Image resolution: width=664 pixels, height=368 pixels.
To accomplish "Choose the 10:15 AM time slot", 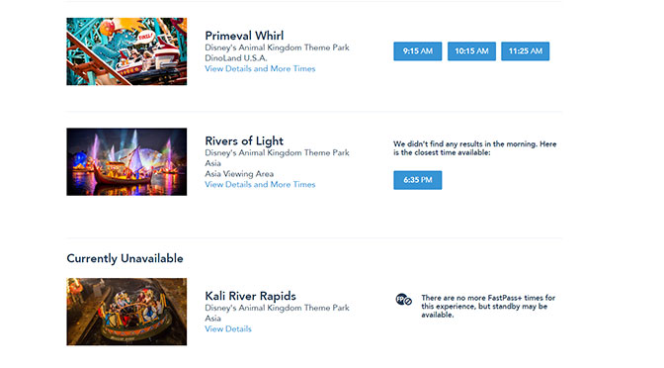I will (471, 51).
